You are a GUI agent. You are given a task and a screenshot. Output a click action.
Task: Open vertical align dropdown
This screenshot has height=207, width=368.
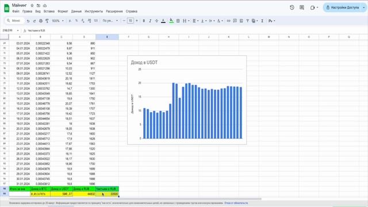pyautogui.click(x=204, y=21)
